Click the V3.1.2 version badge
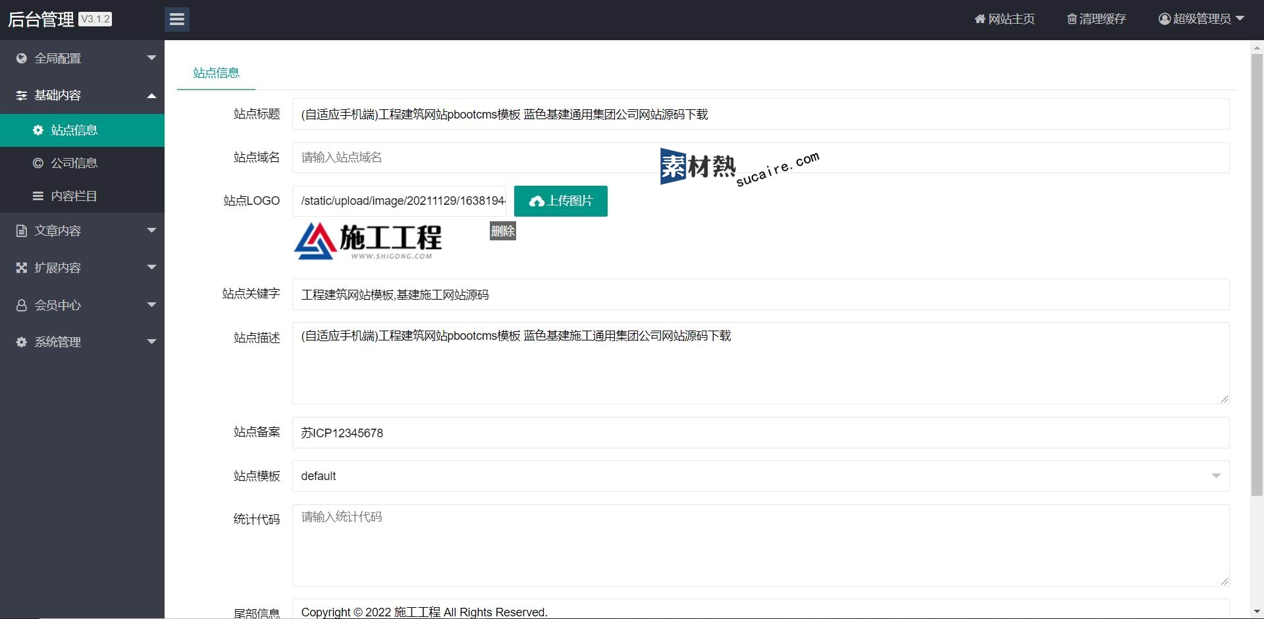Viewport: 1264px width, 619px height. [x=95, y=19]
